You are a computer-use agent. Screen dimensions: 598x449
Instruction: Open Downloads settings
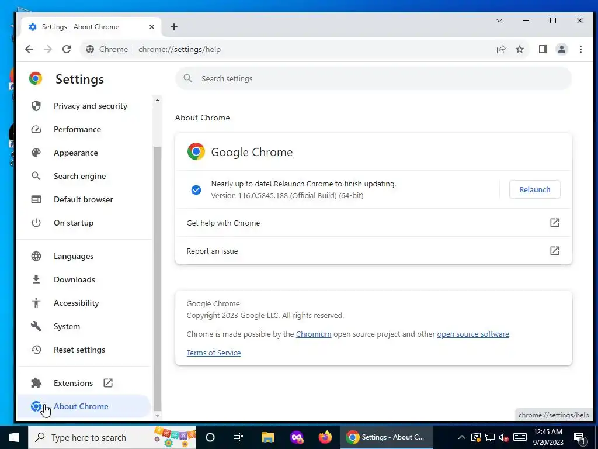74,279
